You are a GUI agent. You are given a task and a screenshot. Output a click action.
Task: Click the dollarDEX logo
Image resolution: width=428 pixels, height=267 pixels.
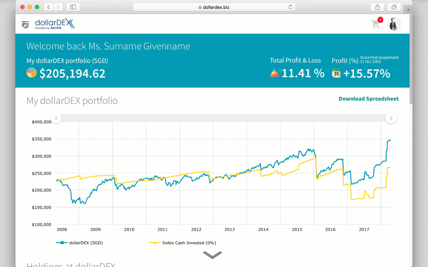(x=55, y=24)
